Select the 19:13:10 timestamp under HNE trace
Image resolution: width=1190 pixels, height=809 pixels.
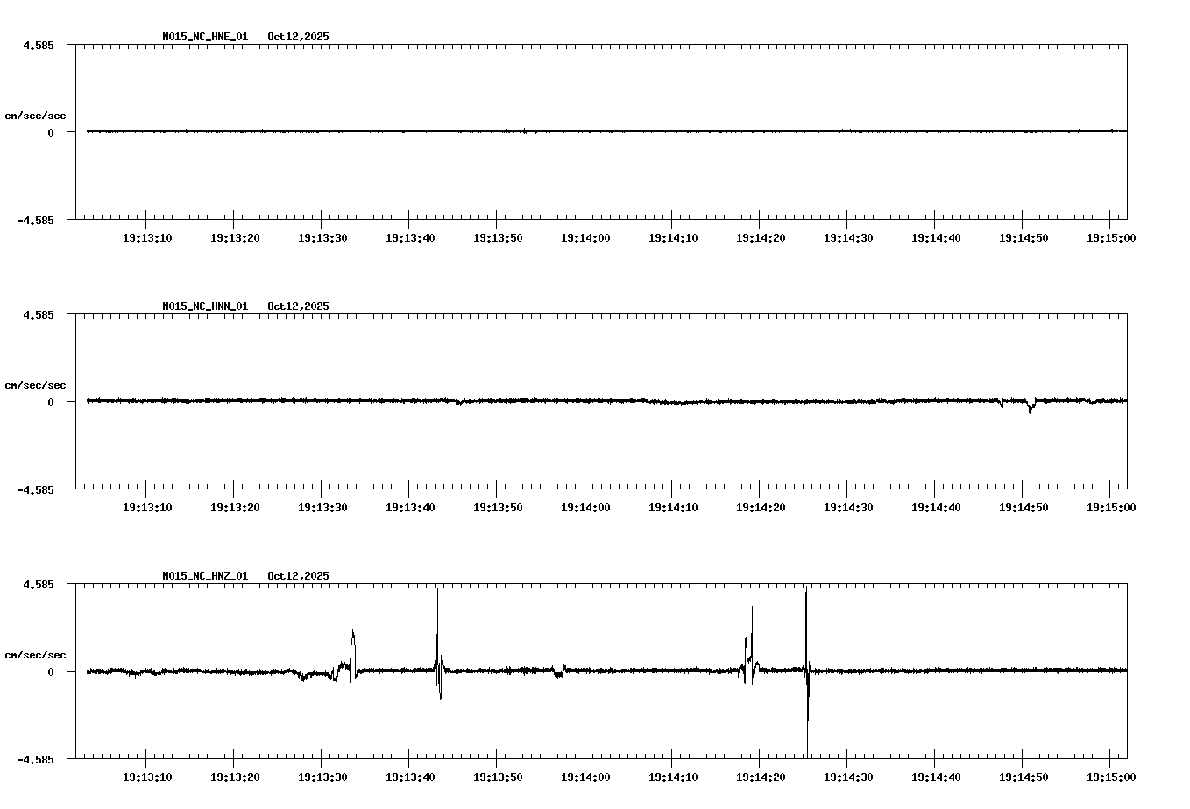pos(145,236)
